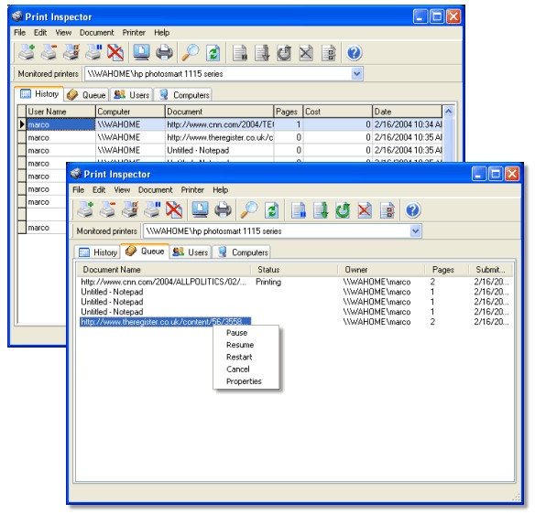Click blue Help icon in back window
The width and height of the screenshot is (535, 514).
click(x=355, y=52)
